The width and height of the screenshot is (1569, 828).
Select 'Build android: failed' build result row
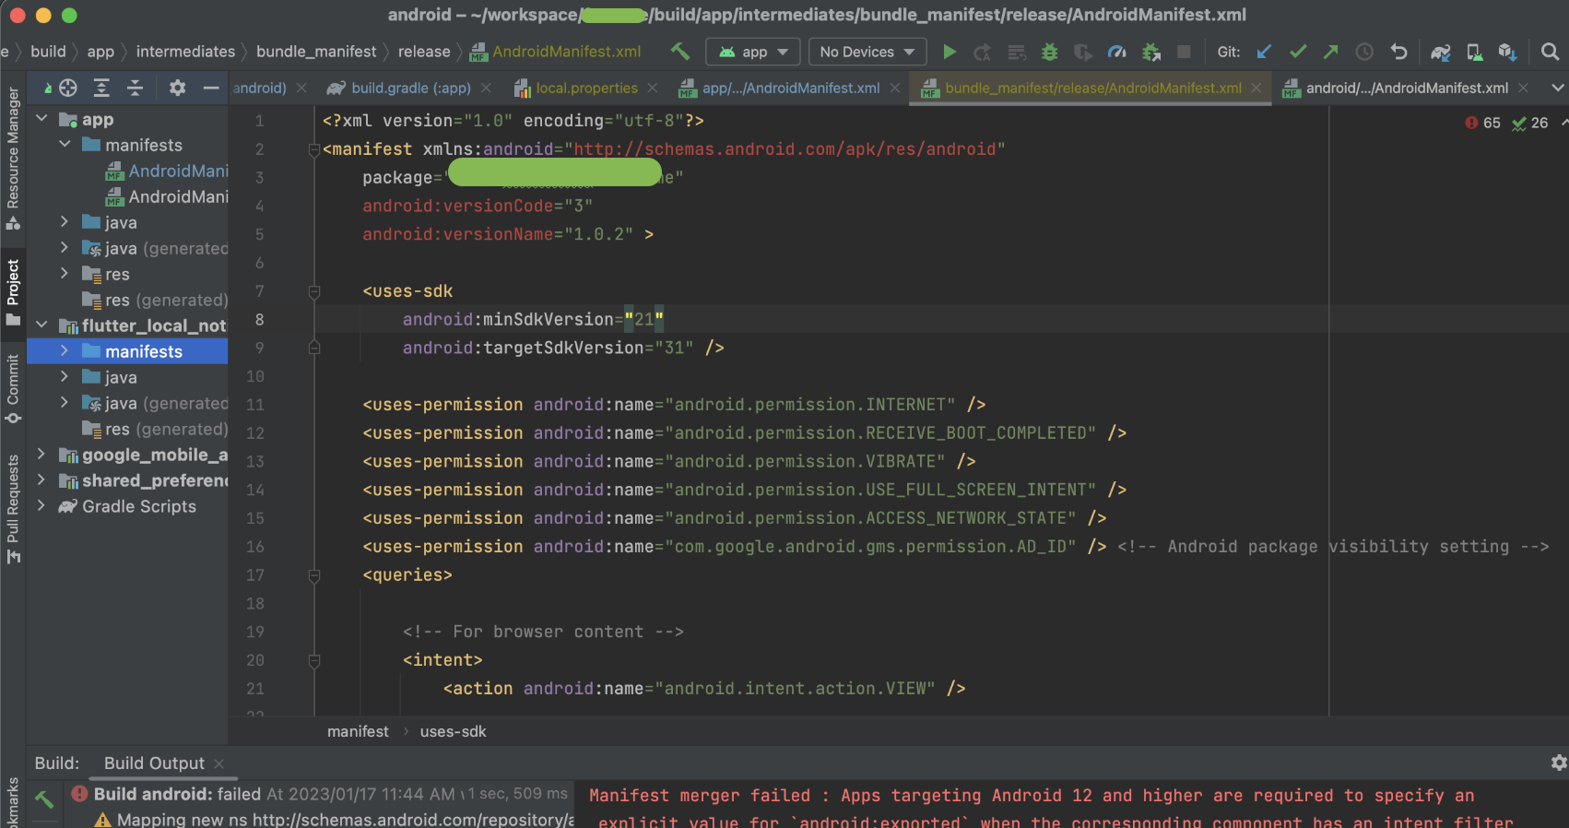[319, 794]
